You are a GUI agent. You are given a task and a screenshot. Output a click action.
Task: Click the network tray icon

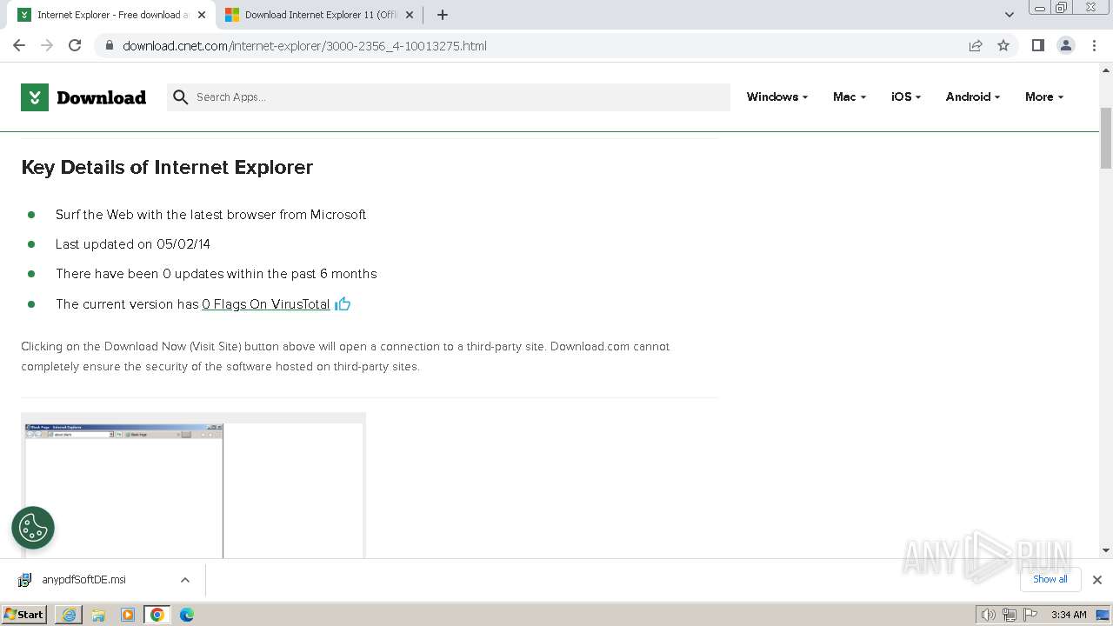tap(1009, 615)
